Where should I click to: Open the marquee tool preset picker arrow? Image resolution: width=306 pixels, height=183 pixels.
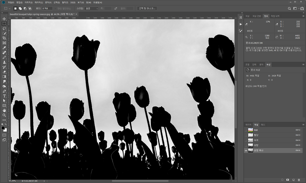tap(10, 8)
